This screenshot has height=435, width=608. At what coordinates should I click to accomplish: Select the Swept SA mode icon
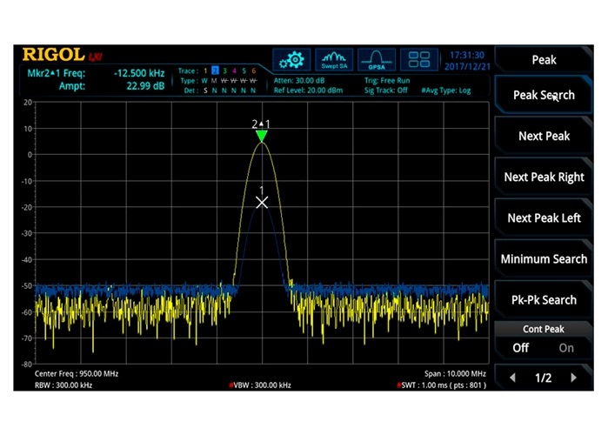(x=335, y=60)
